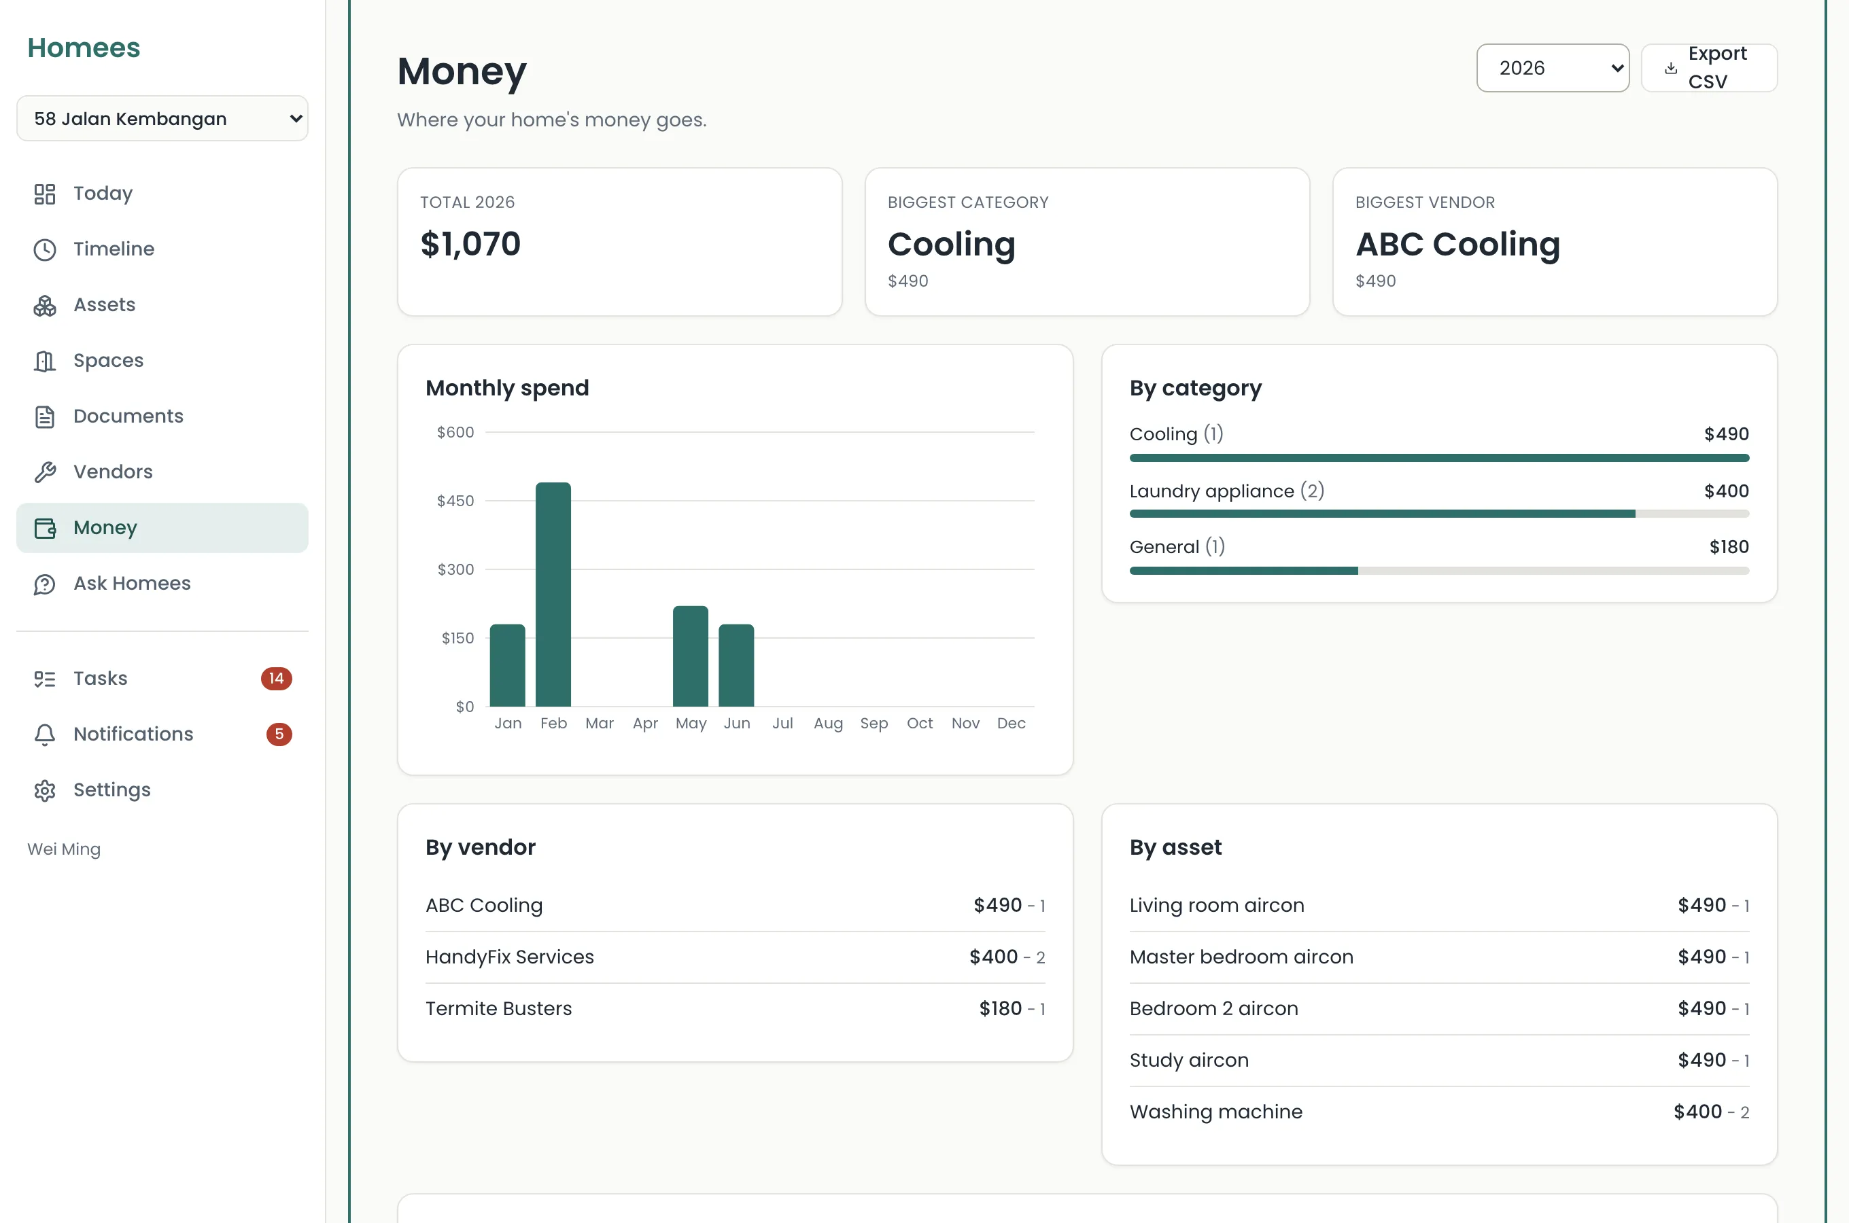Viewport: 1849px width, 1223px height.
Task: Click the Biggest Vendor ABC Cooling card
Action: click(1554, 242)
